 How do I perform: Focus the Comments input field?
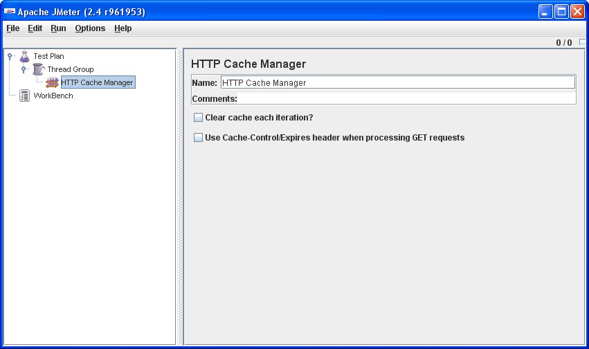[x=406, y=98]
